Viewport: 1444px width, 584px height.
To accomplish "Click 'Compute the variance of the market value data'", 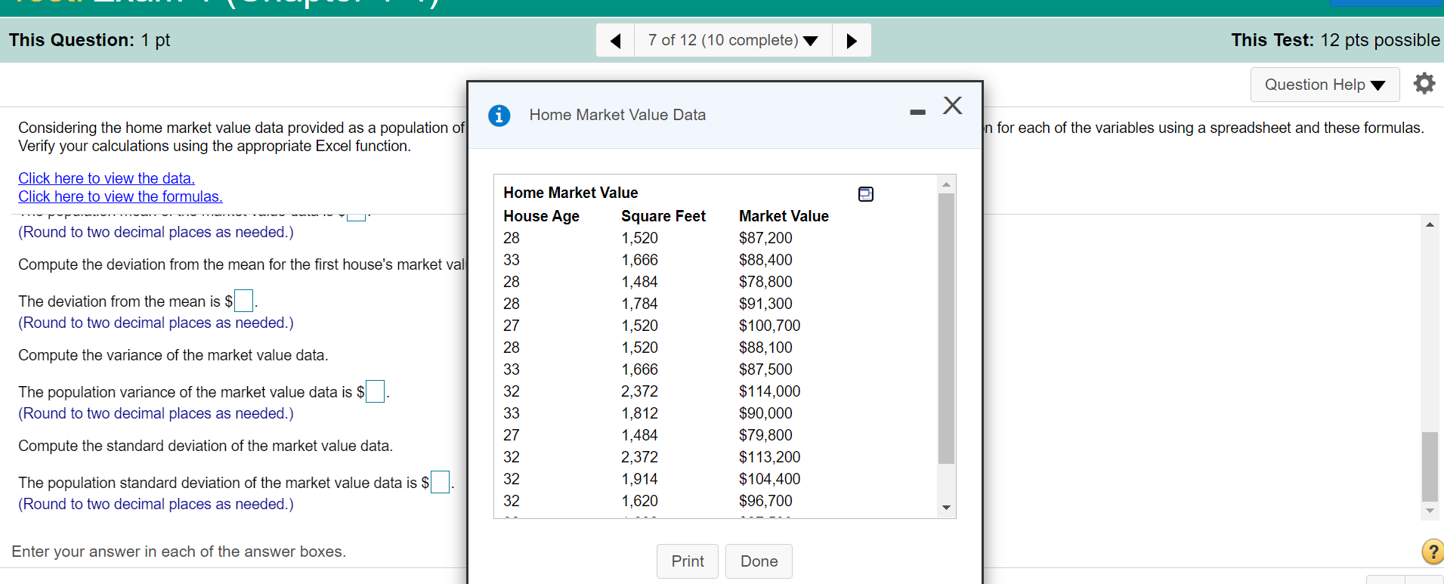I will coord(173,355).
